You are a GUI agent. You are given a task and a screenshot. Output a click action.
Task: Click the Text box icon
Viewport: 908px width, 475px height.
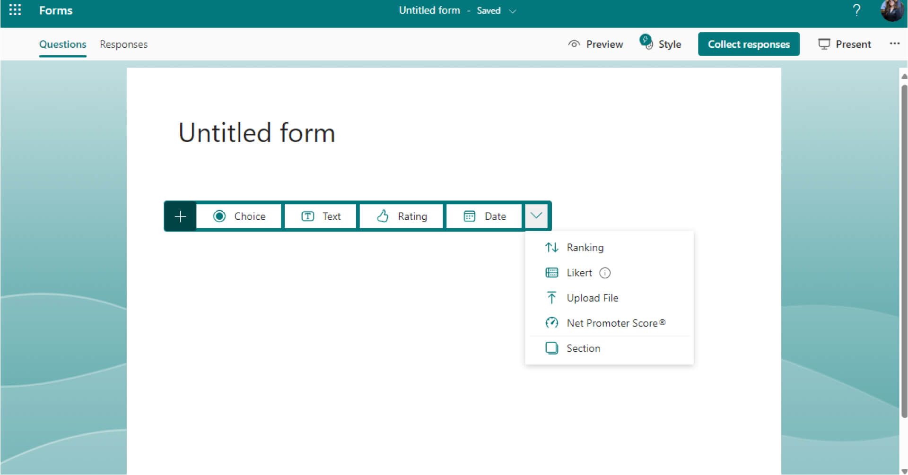307,216
